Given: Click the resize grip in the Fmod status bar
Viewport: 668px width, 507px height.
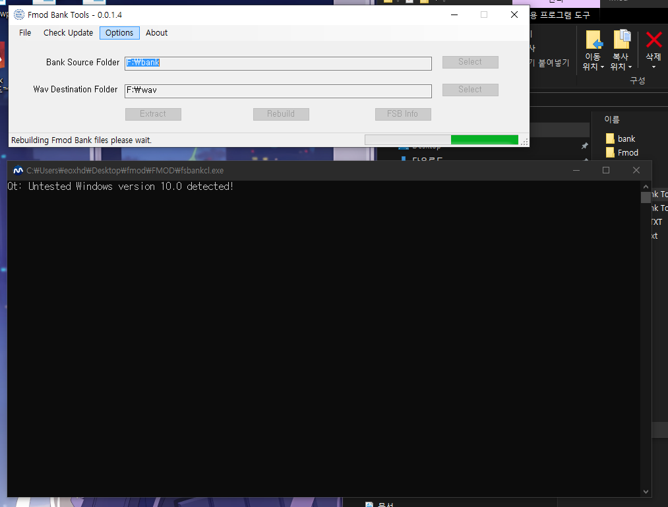Looking at the screenshot, I should coord(524,142).
